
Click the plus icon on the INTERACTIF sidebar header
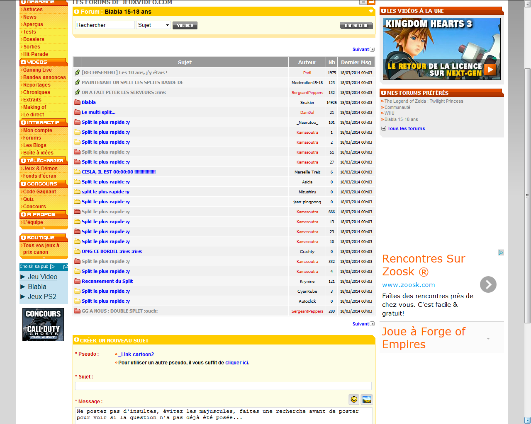click(23, 123)
